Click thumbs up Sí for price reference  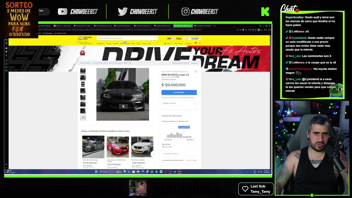(188, 160)
